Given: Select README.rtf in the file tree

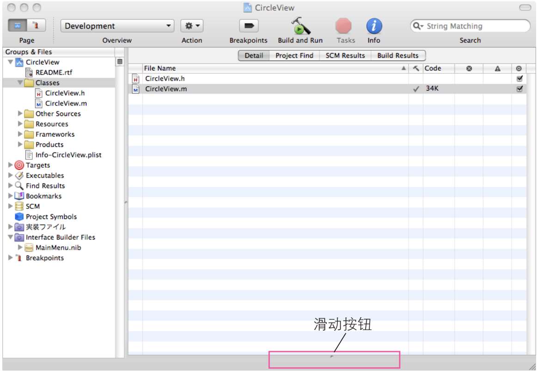Looking at the screenshot, I should (x=54, y=73).
